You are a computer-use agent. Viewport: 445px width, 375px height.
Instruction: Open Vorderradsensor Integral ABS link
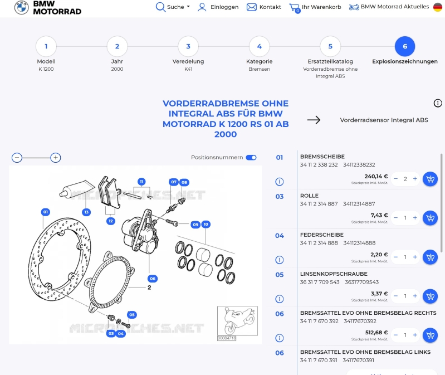pos(384,120)
